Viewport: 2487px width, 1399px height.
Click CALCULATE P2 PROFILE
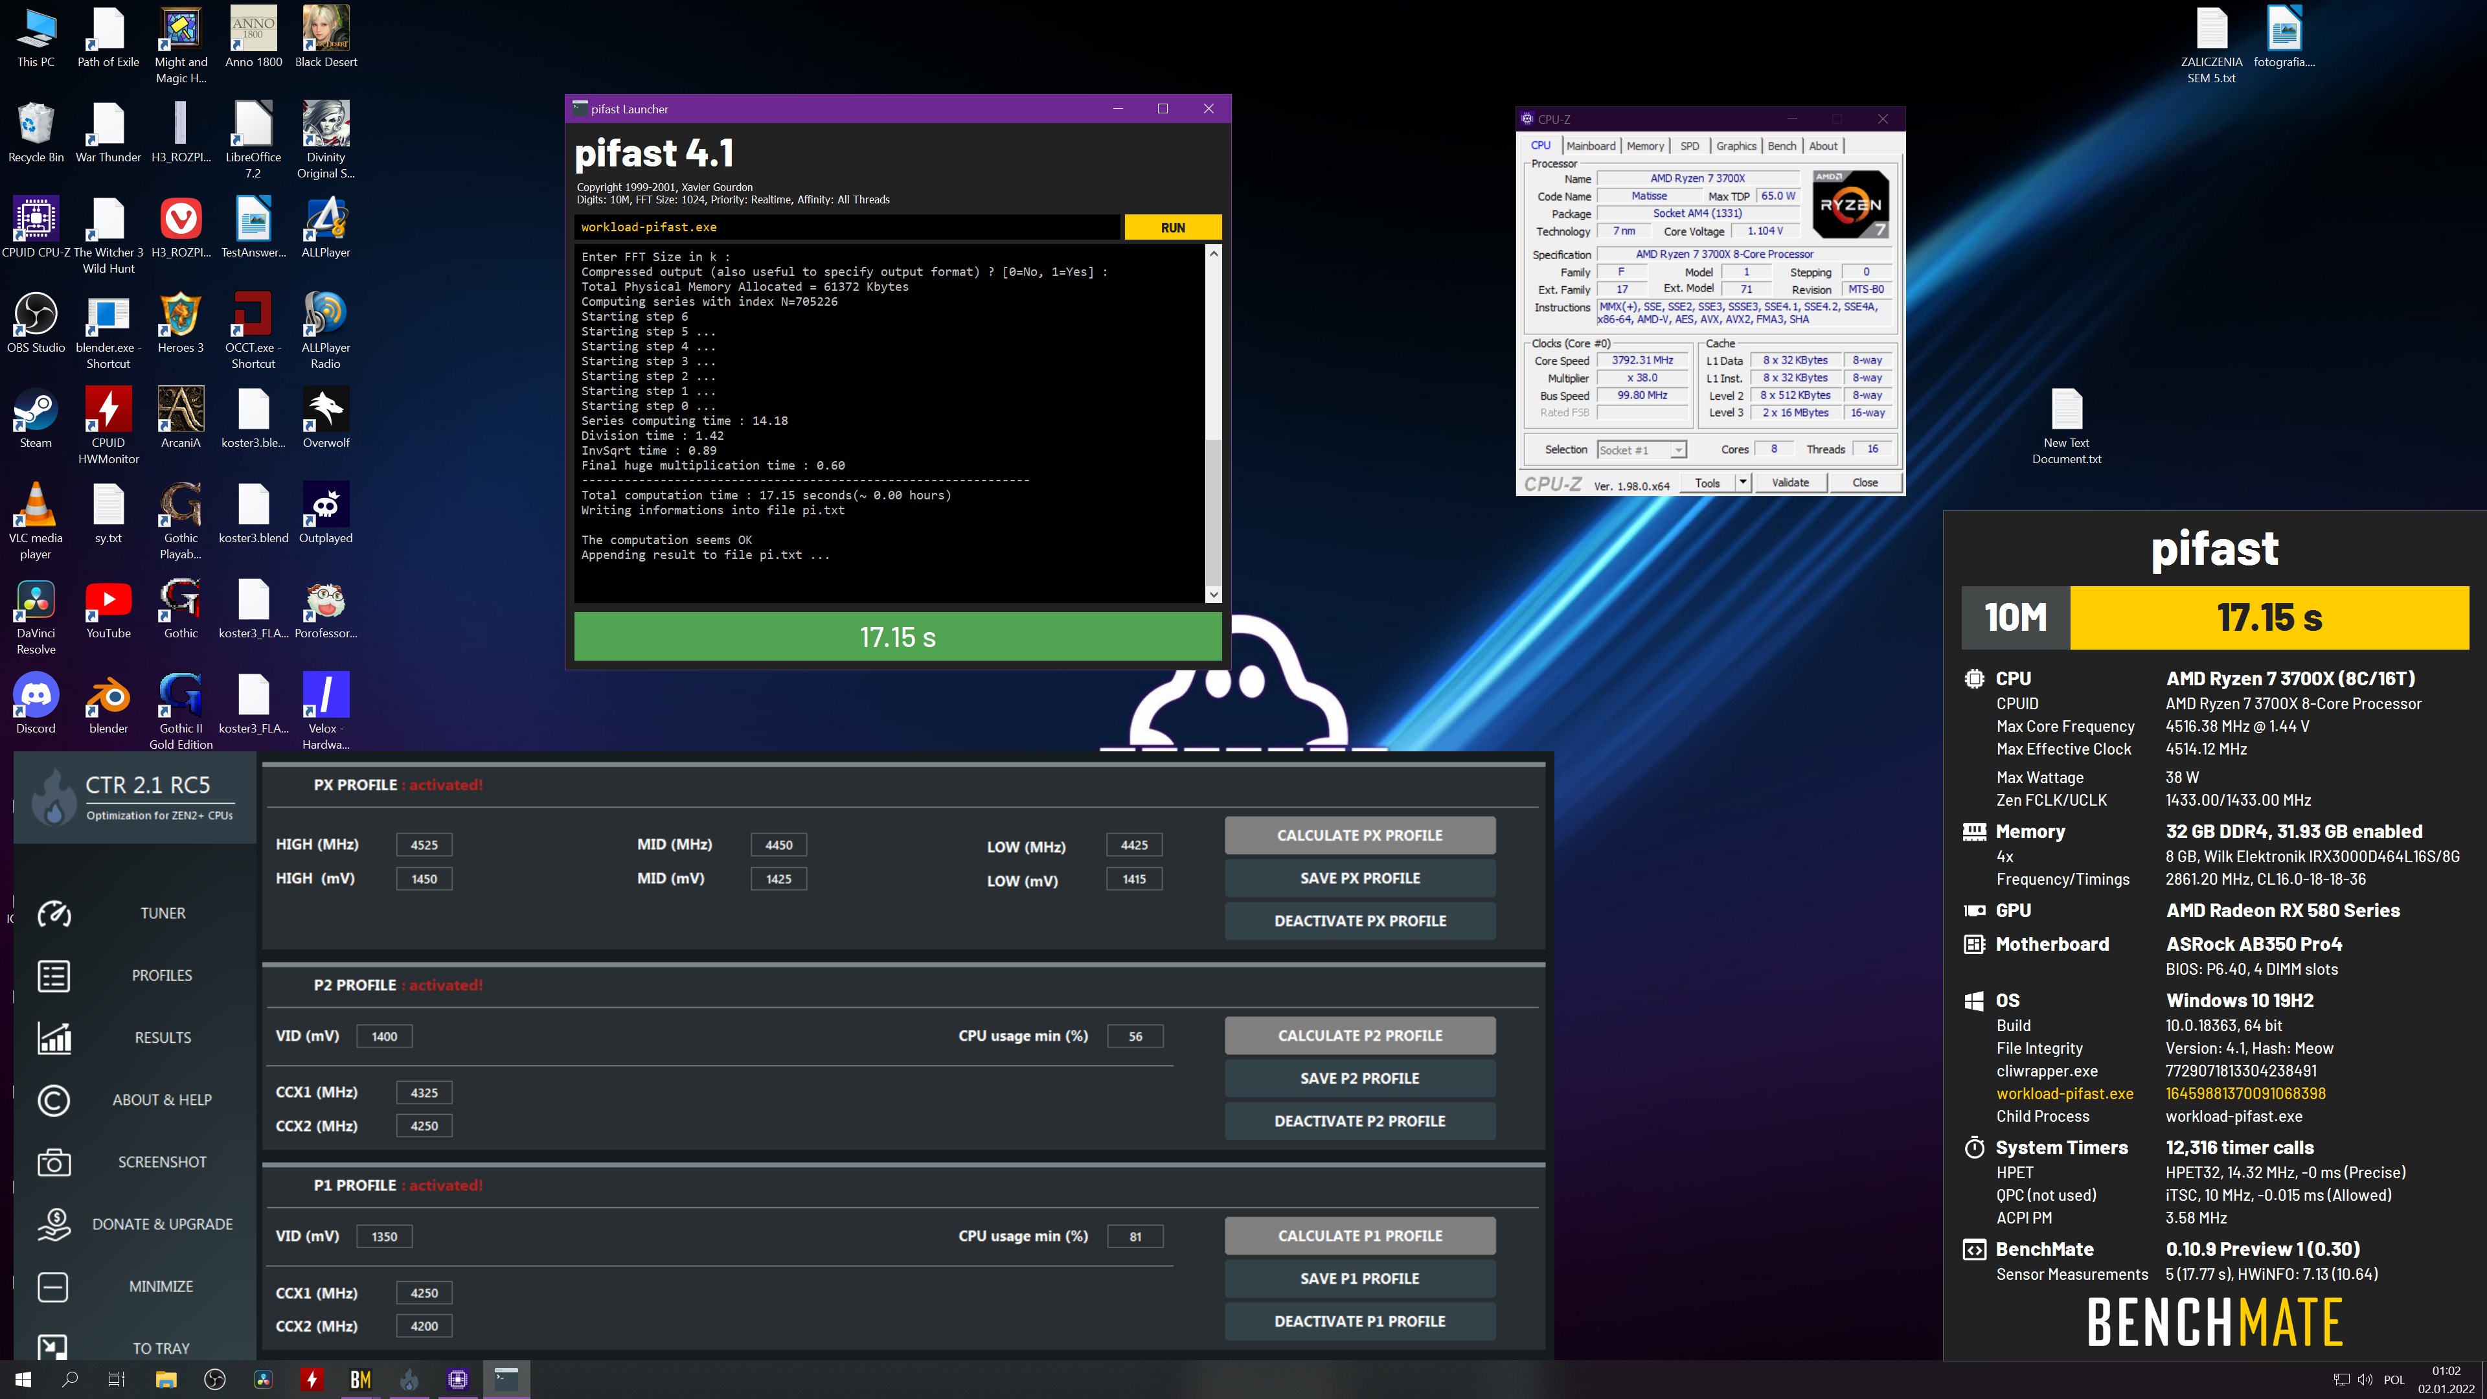(x=1359, y=1035)
